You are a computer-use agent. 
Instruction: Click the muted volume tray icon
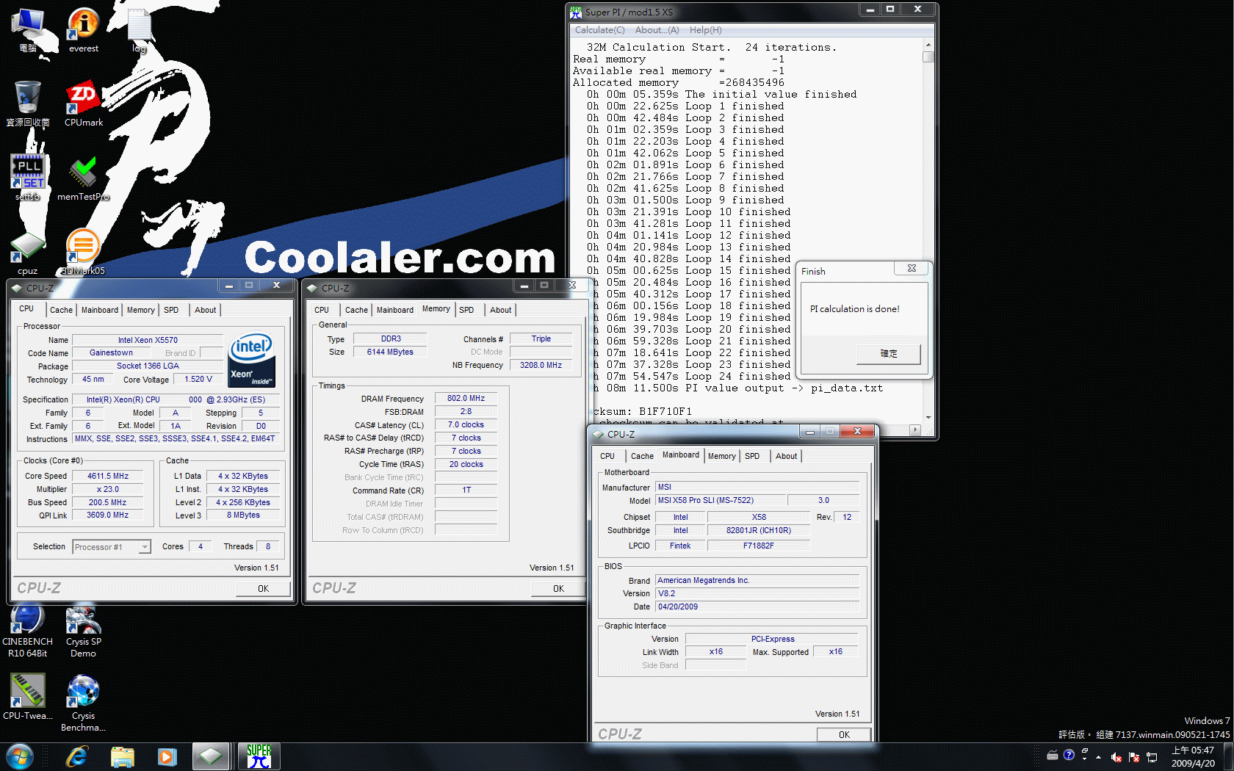[1116, 757]
